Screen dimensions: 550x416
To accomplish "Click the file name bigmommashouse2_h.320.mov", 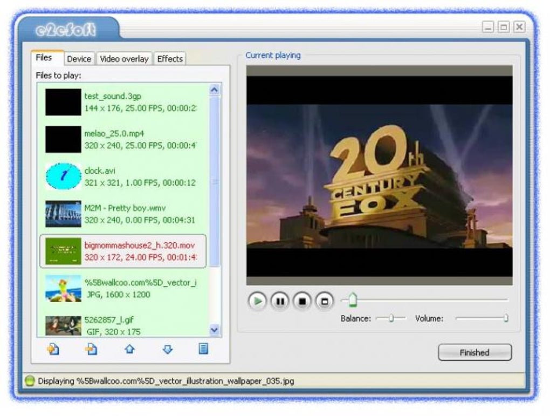I will pyautogui.click(x=140, y=245).
